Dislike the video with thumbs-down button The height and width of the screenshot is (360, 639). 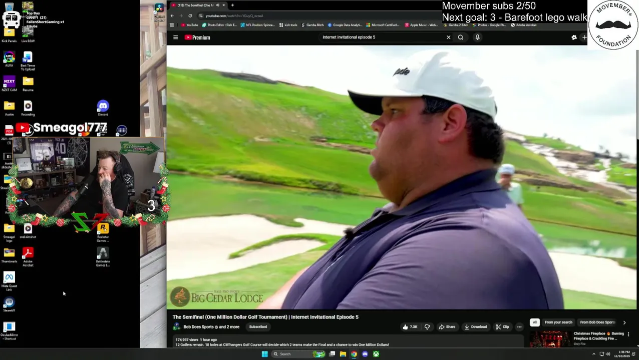(x=427, y=327)
